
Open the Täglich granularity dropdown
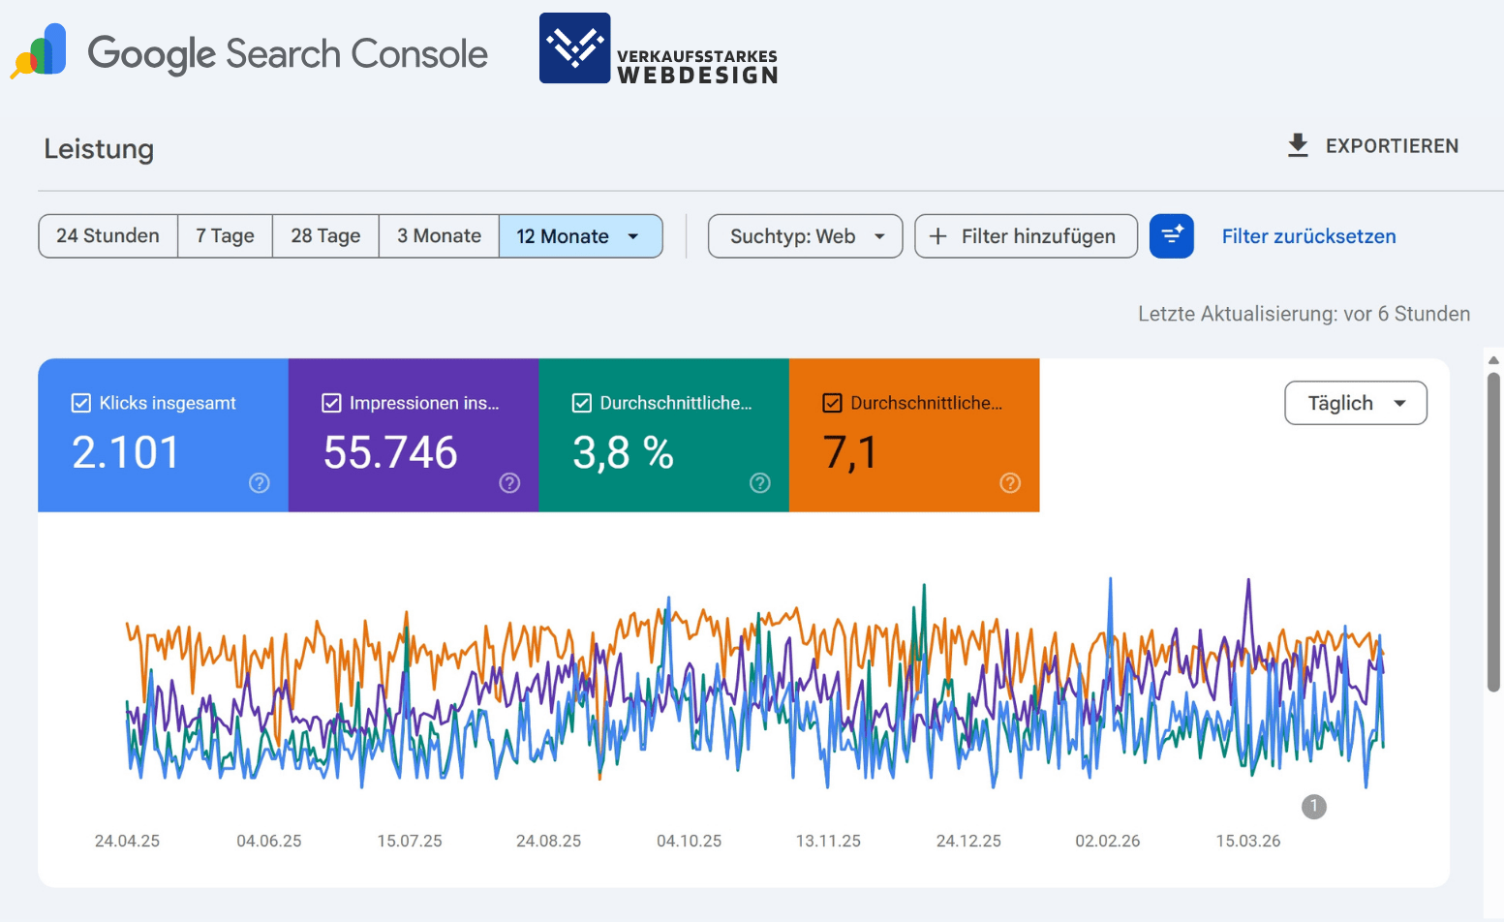(1355, 403)
